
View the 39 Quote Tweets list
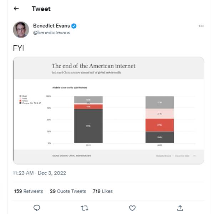(68, 191)
